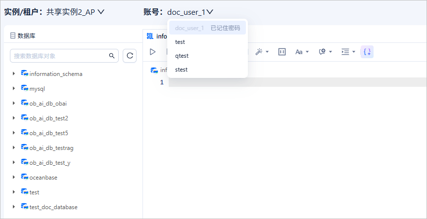Image resolution: width=427 pixels, height=219 pixels.
Task: Collapse the account doc_user_1 dropdown
Action: click(x=190, y=12)
